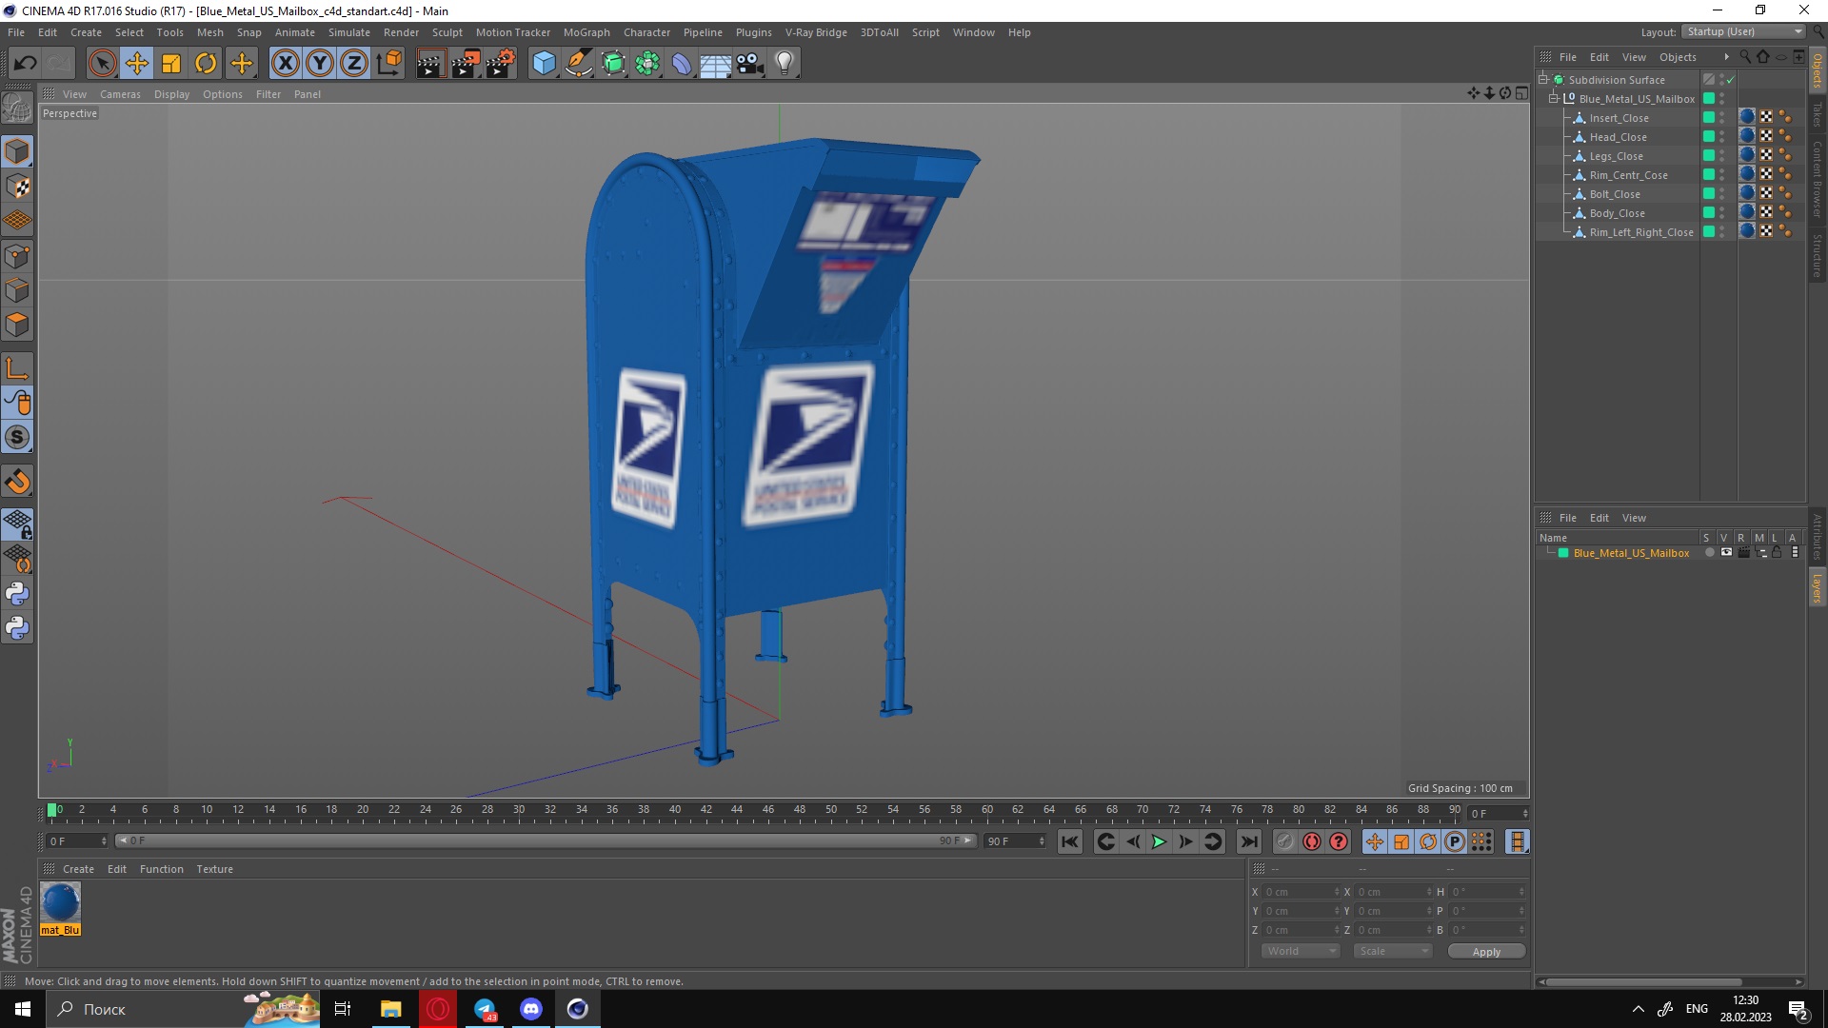Switch coordinate system icon
The image size is (1828, 1028).
tap(388, 64)
